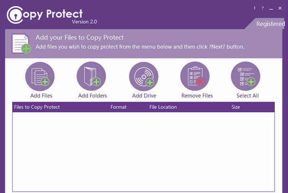The width and height of the screenshot is (288, 193).
Task: Click the Select All text label
Action: (x=248, y=96)
